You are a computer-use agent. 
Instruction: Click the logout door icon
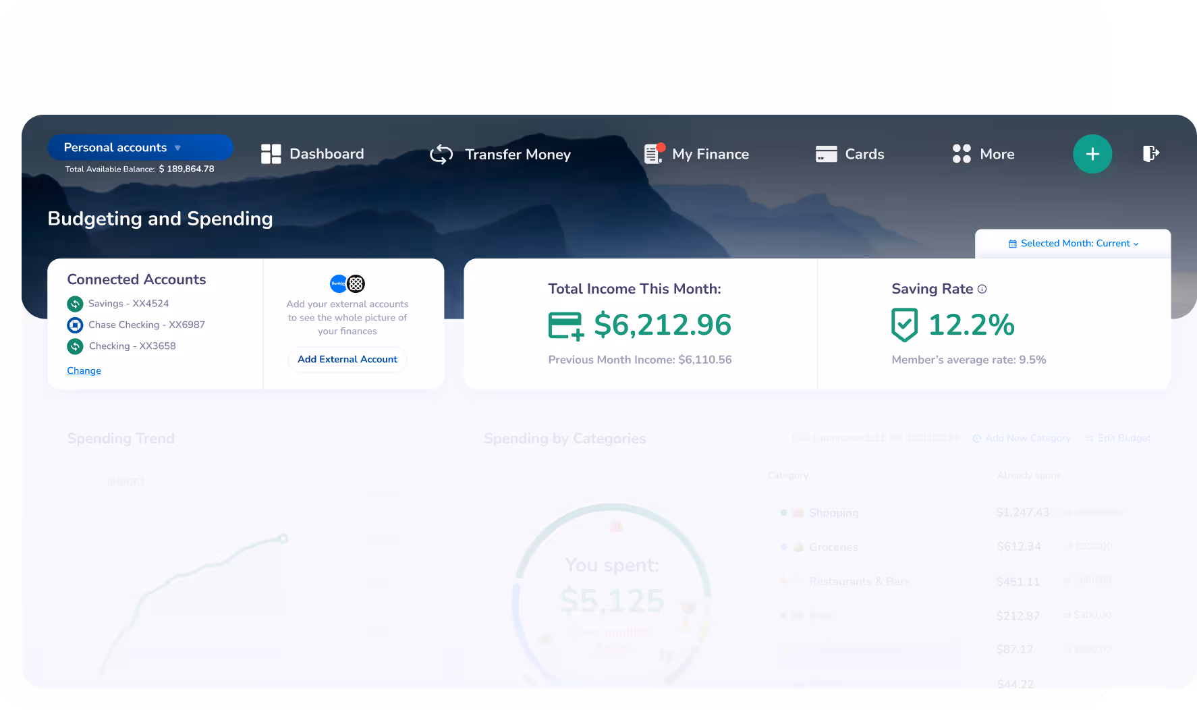1151,154
